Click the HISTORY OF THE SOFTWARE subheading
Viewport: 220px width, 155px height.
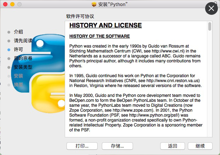pos(99,36)
